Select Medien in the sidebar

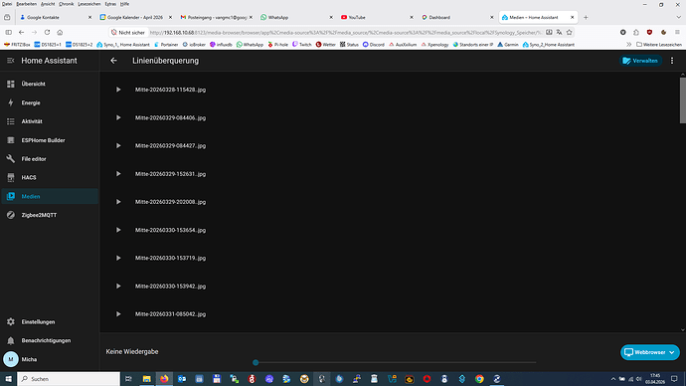(50, 197)
